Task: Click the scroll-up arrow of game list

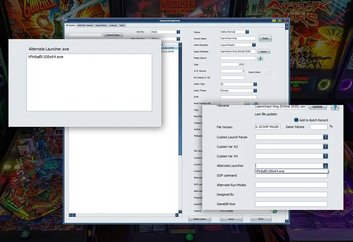Action: coord(180,44)
